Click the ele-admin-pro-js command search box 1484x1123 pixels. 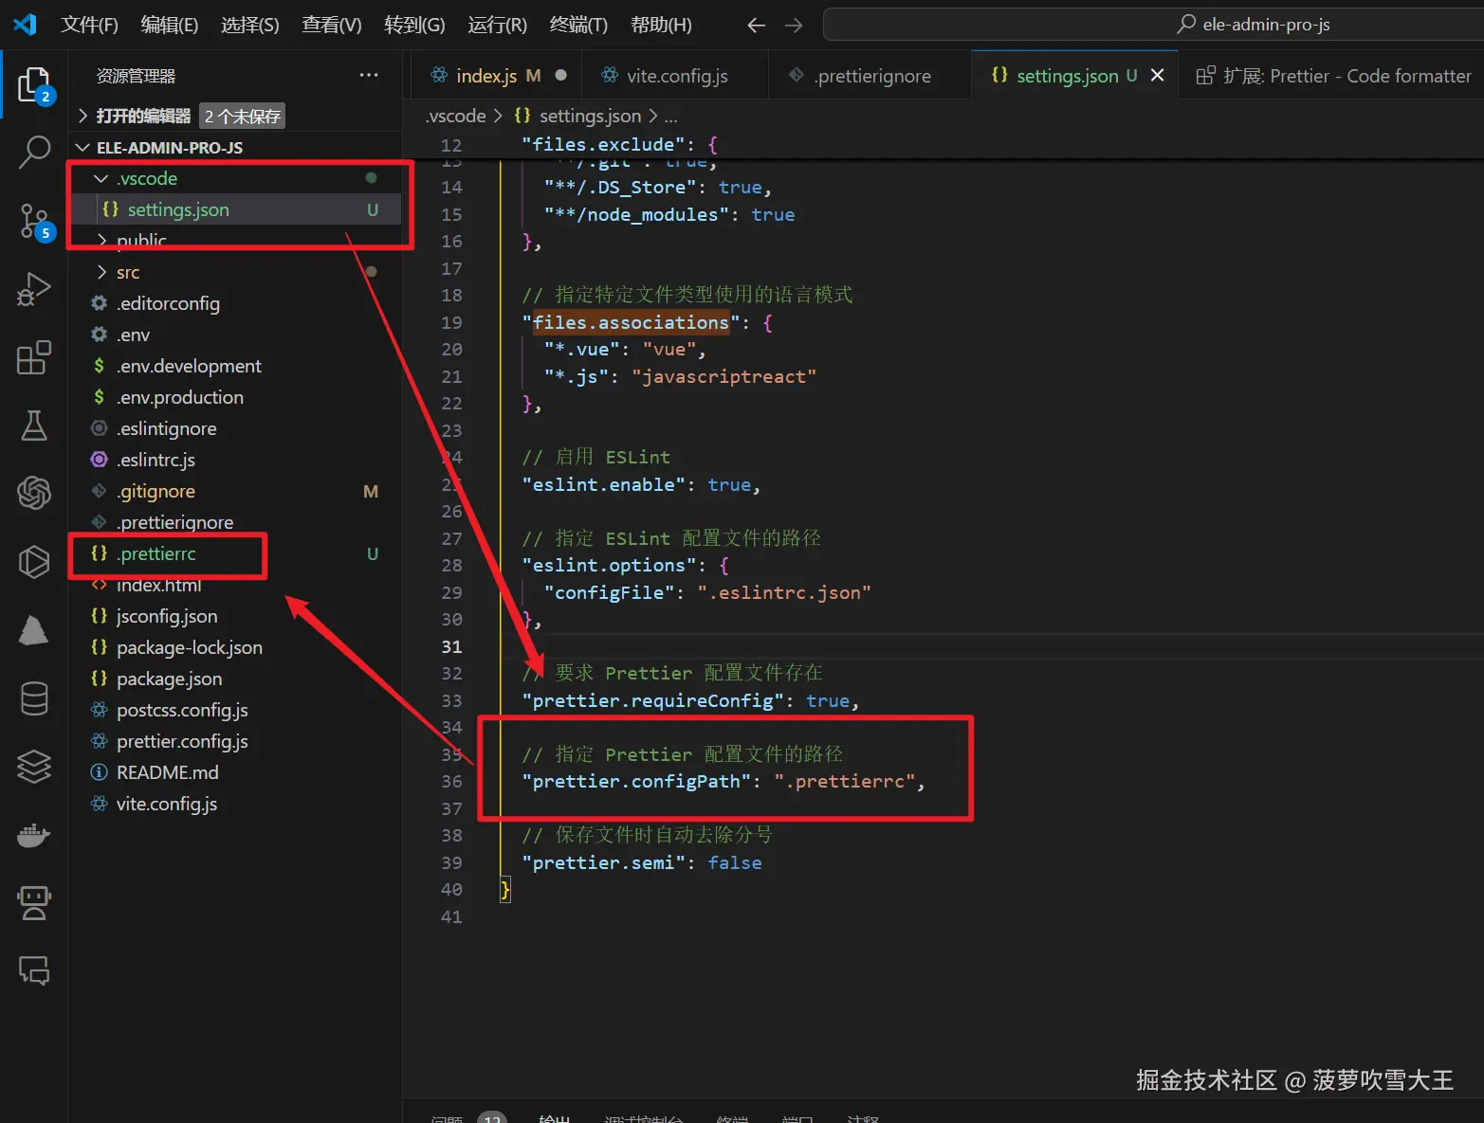click(x=1252, y=25)
